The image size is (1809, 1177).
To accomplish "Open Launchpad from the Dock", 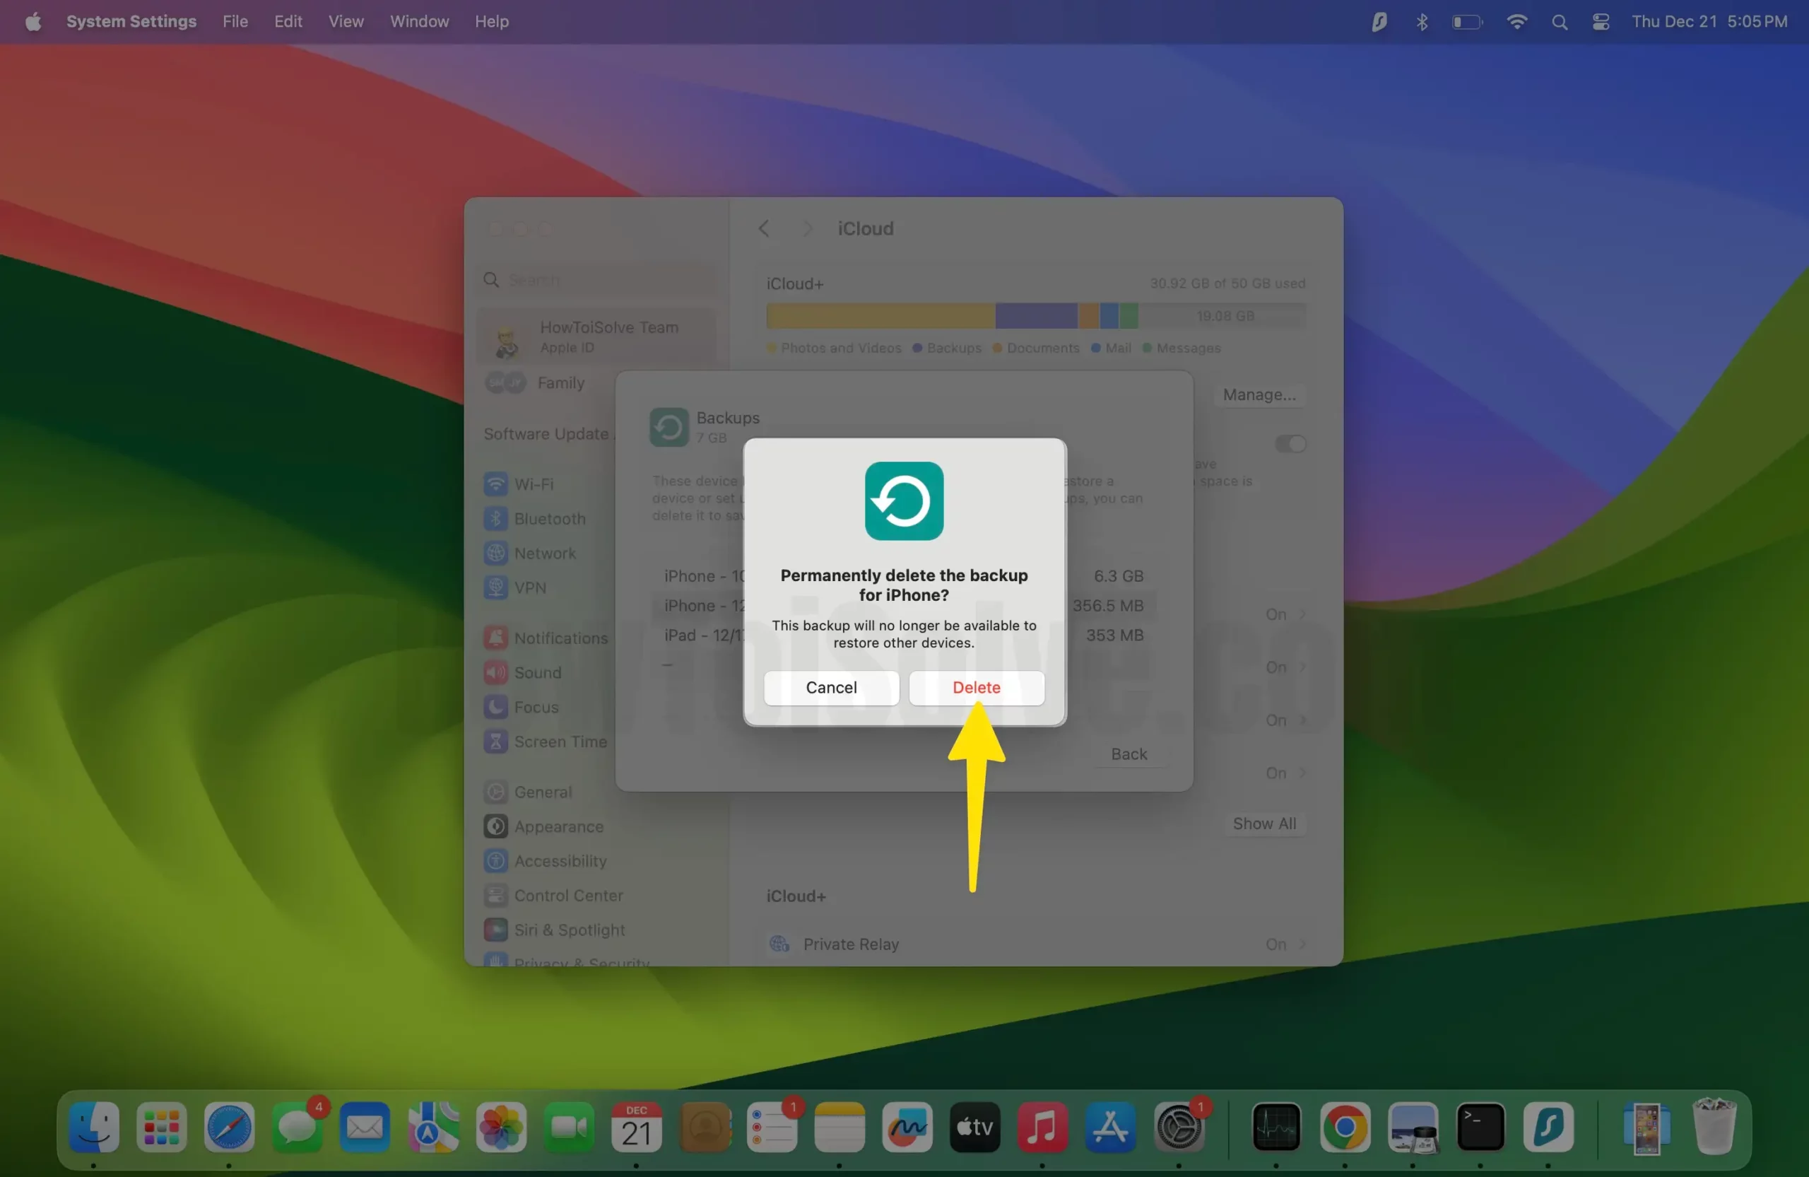I will pyautogui.click(x=162, y=1126).
